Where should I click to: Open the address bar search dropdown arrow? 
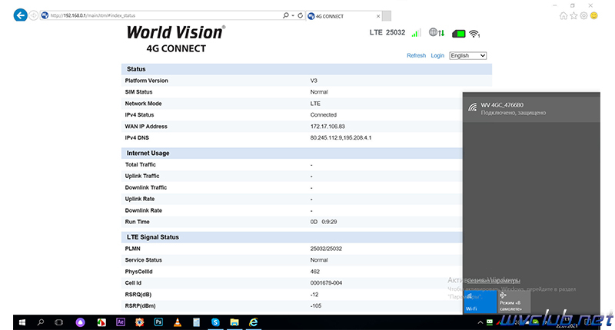pyautogui.click(x=293, y=15)
